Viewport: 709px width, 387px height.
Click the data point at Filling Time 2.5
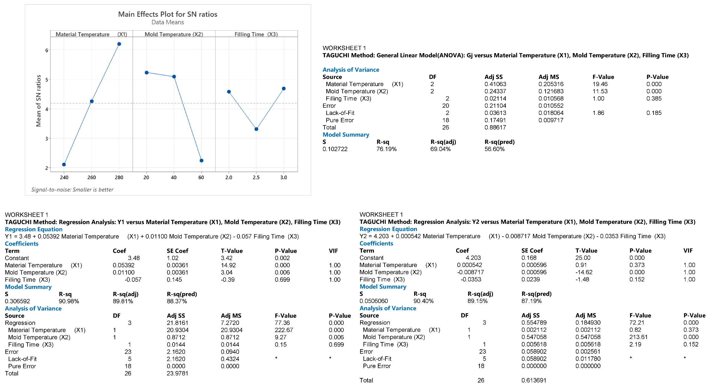tap(256, 129)
